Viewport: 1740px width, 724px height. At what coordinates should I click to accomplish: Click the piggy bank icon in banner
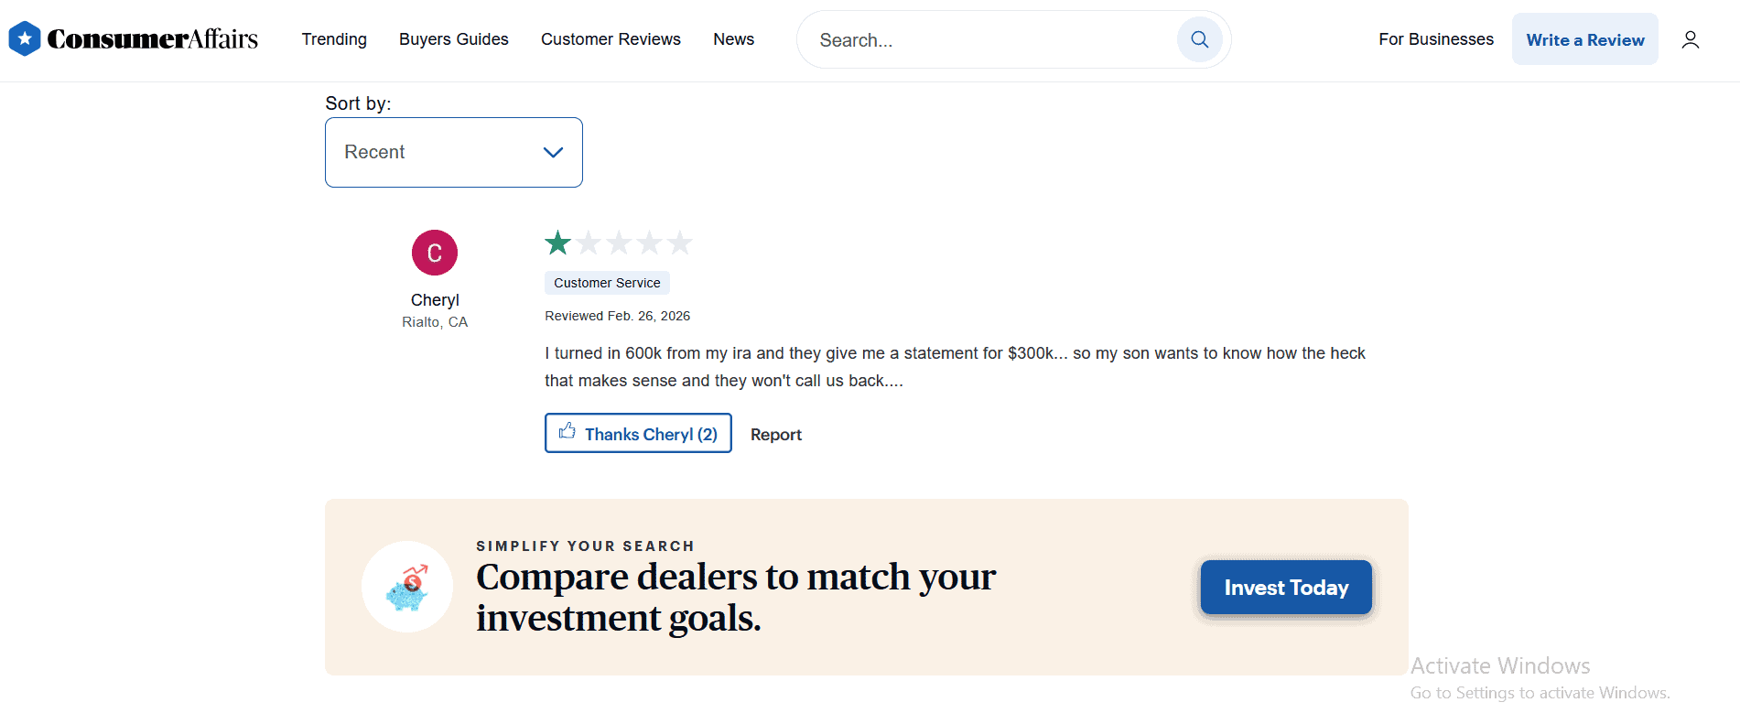(407, 587)
